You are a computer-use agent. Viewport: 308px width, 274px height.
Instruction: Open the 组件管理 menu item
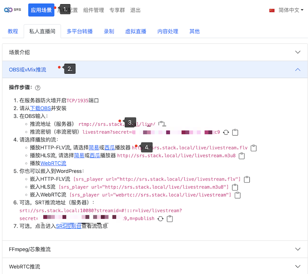[x=94, y=10]
